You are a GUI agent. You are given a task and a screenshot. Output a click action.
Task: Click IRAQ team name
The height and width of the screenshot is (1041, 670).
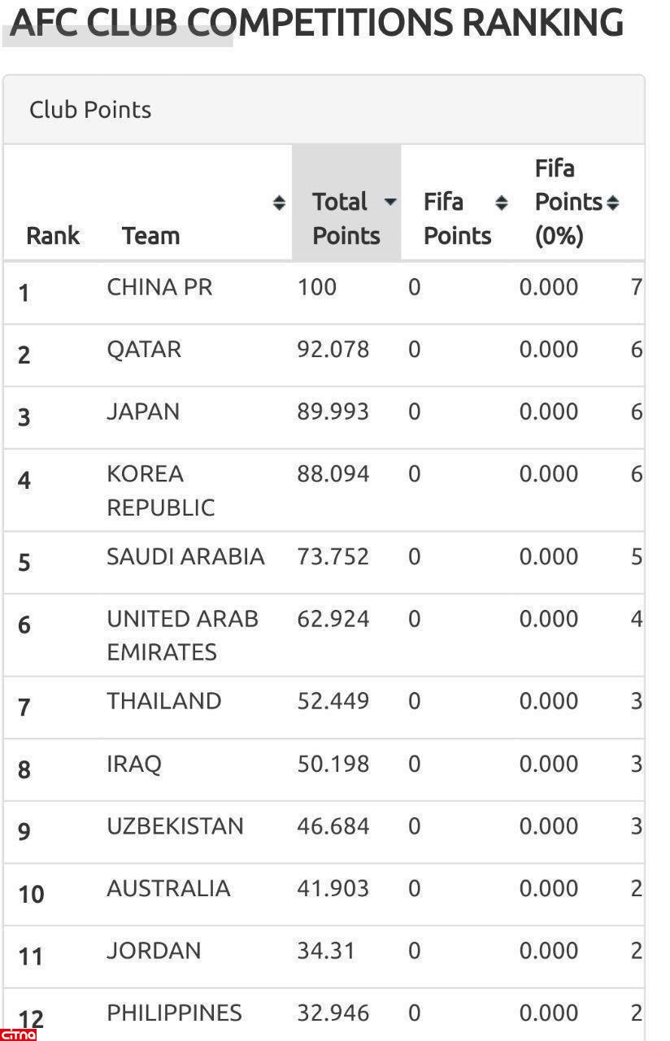click(x=134, y=764)
